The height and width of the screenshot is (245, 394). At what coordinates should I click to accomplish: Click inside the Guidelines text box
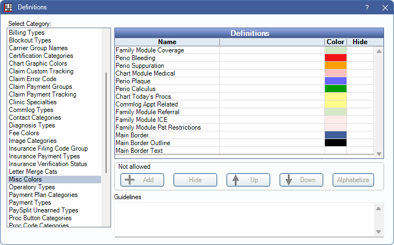point(243,219)
